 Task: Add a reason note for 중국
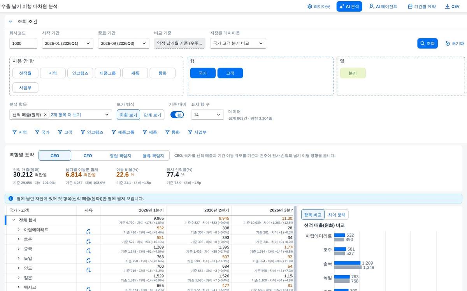tap(89, 251)
